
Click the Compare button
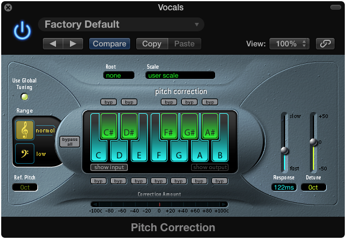110,43
